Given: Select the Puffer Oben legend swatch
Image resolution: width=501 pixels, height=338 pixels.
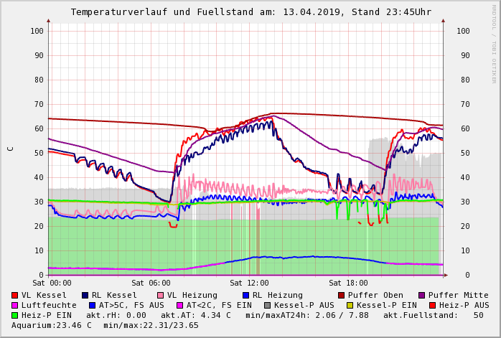Looking at the screenshot, I should coord(341,295).
